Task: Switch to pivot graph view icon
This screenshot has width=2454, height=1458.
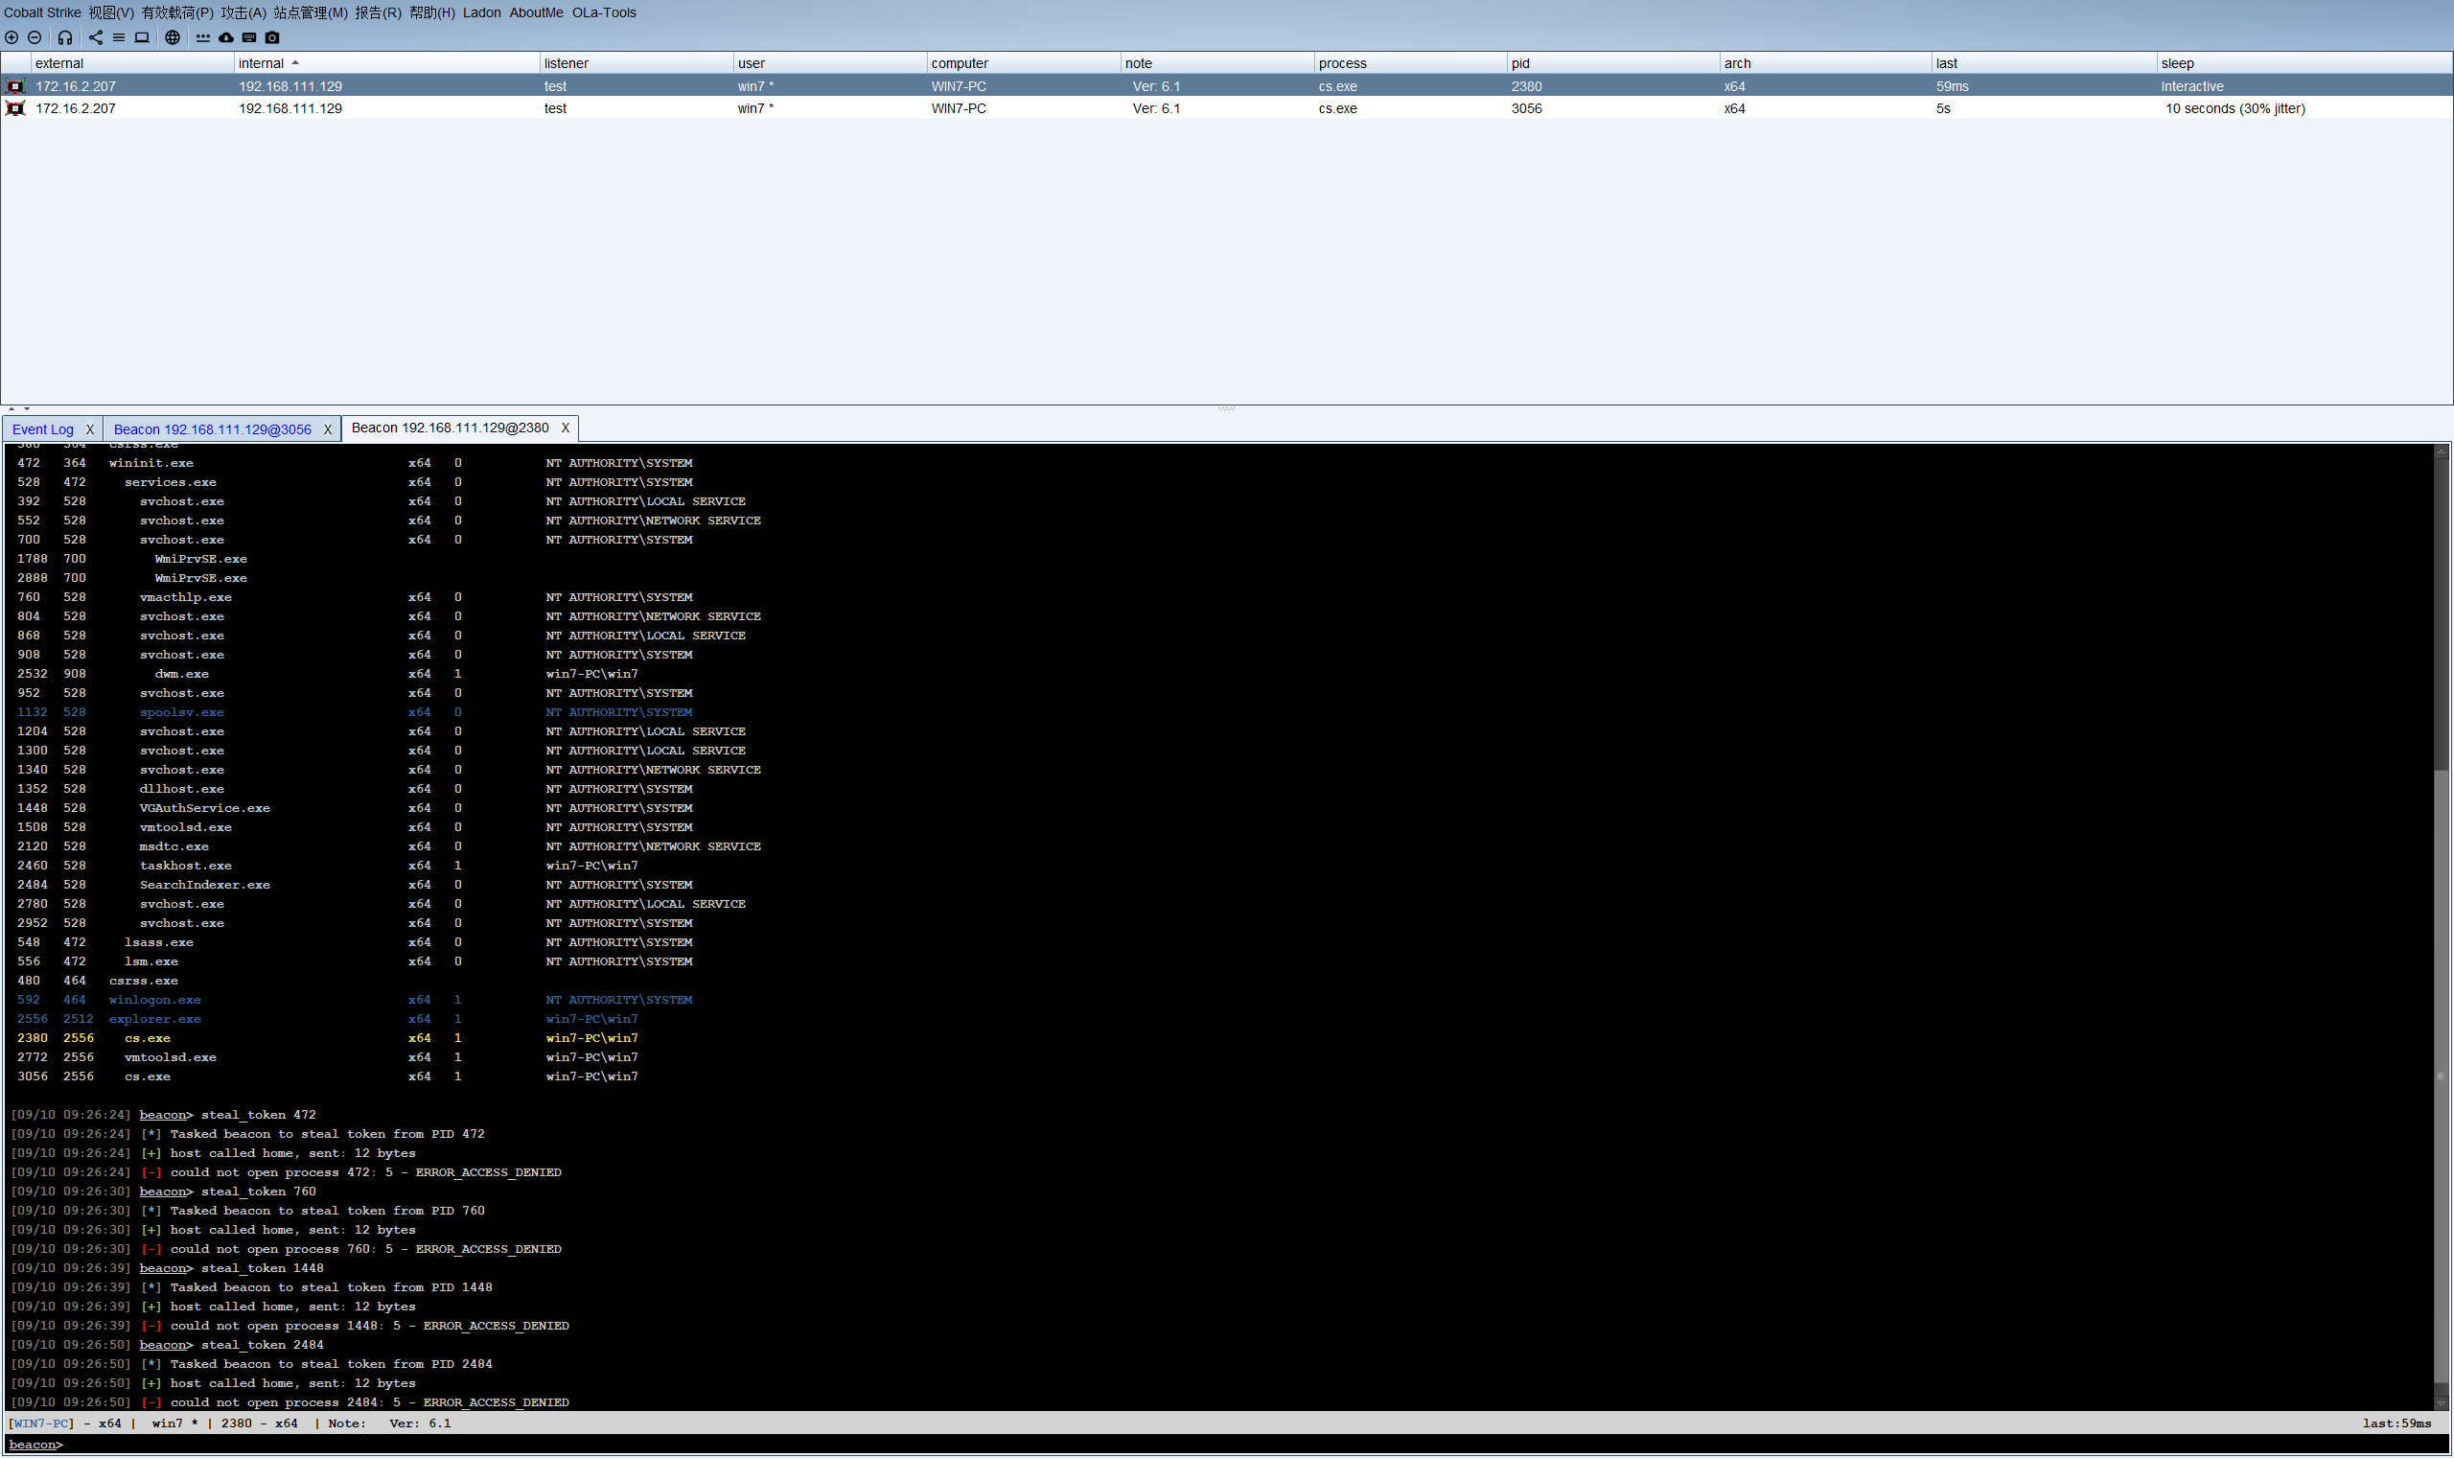Action: pyautogui.click(x=95, y=37)
